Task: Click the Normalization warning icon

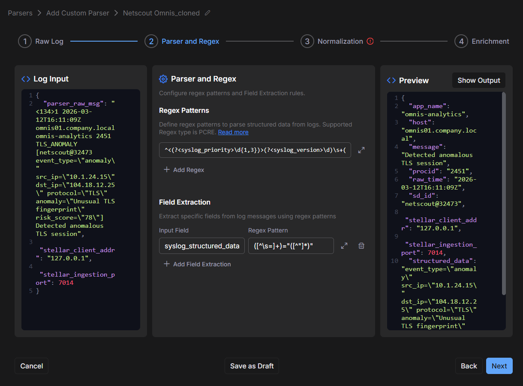Action: tap(370, 41)
